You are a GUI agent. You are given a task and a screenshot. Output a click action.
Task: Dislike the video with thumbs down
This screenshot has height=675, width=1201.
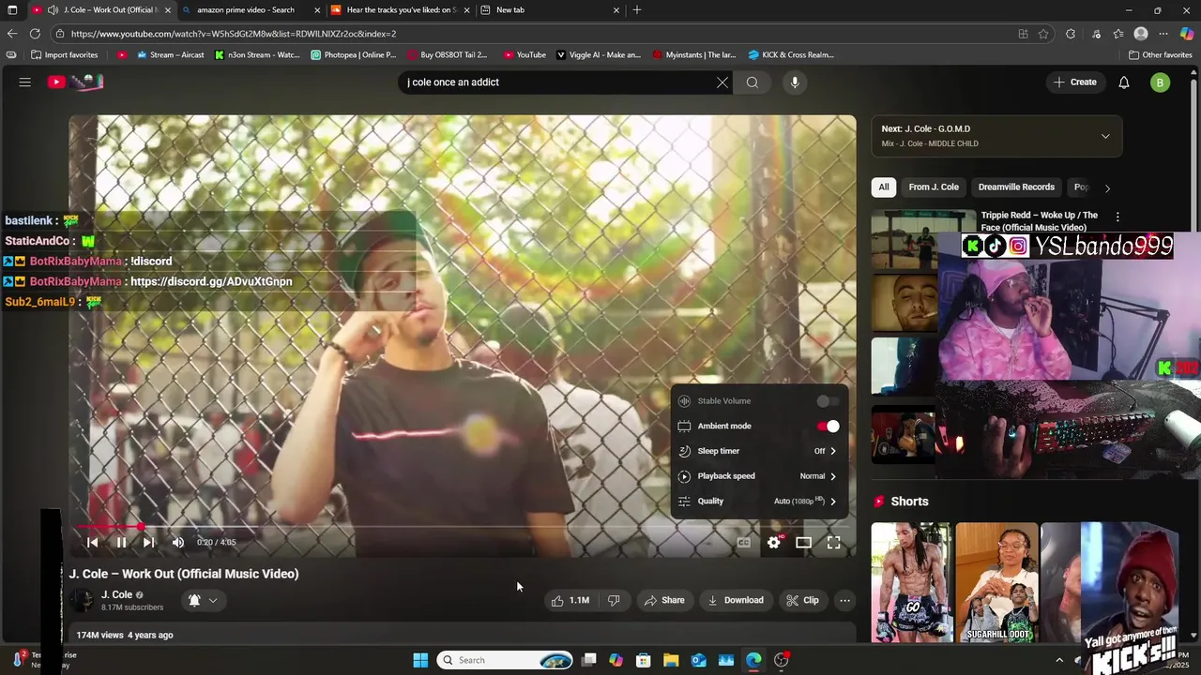[614, 600]
